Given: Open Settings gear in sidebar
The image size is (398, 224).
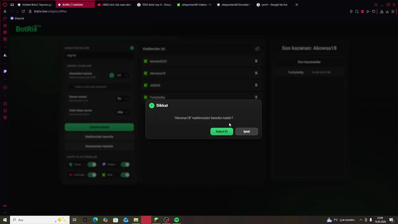Looking at the screenshot, I should click(5, 118).
